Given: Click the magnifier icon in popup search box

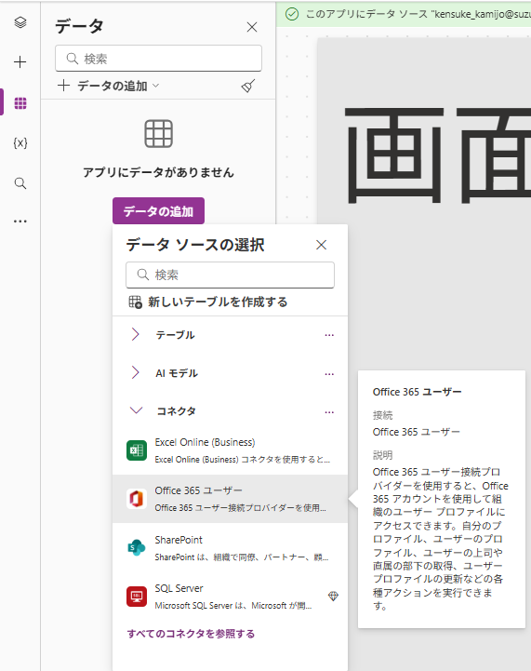Looking at the screenshot, I should pos(143,275).
